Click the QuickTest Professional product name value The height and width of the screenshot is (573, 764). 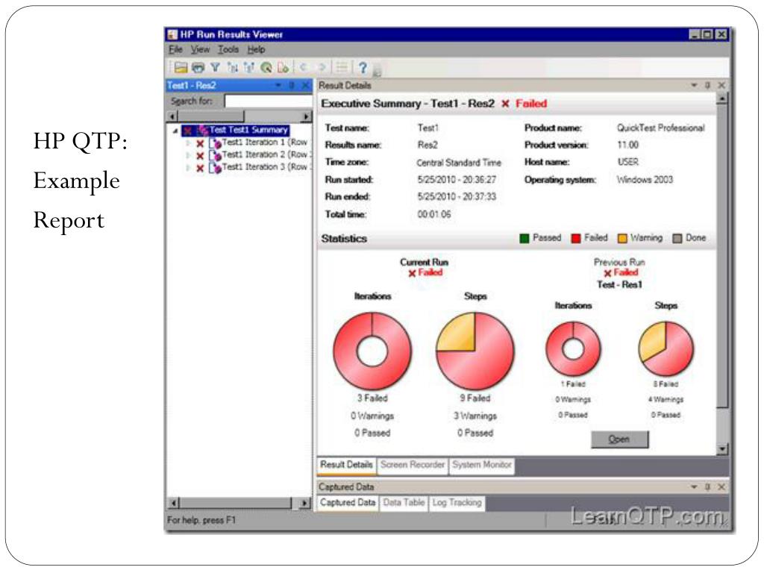tap(661, 128)
